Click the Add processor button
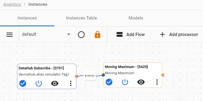 (179, 34)
